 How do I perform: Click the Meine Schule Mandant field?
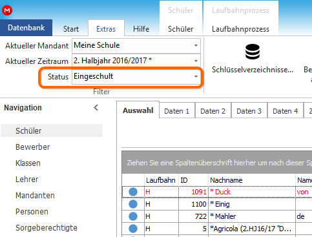click(136, 46)
